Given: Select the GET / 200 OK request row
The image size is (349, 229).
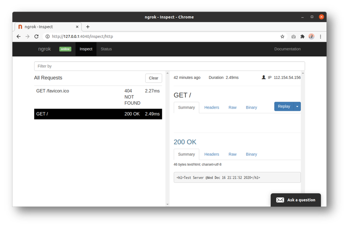Looking at the screenshot, I should tap(98, 114).
